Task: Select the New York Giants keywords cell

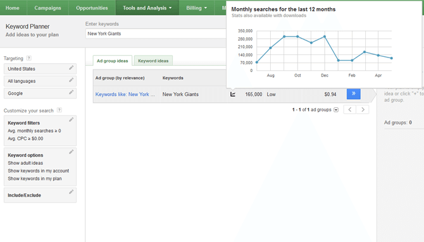Action: 180,94
